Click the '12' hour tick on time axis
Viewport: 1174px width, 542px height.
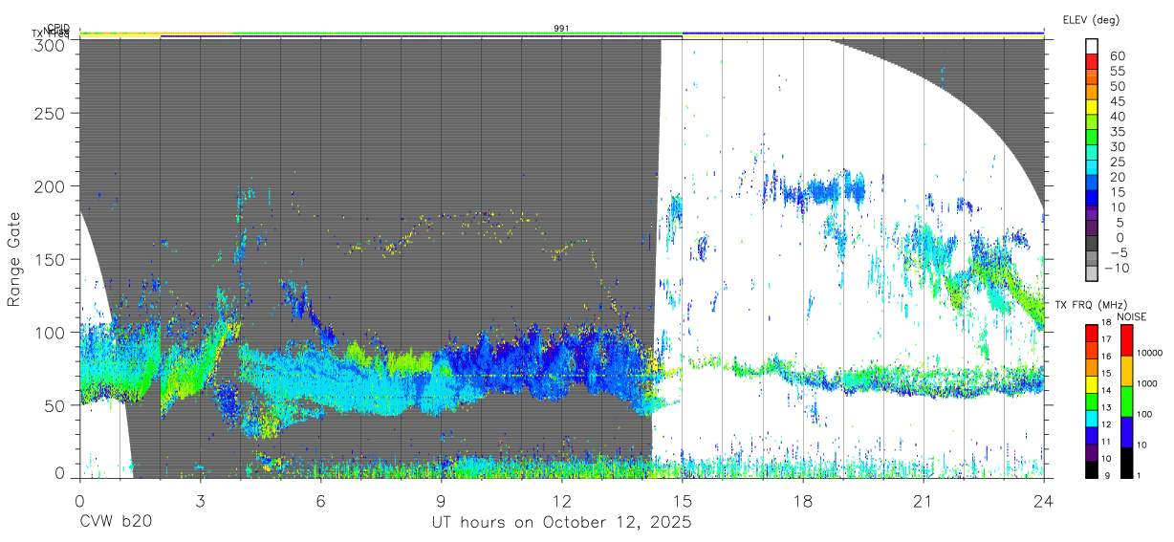561,501
